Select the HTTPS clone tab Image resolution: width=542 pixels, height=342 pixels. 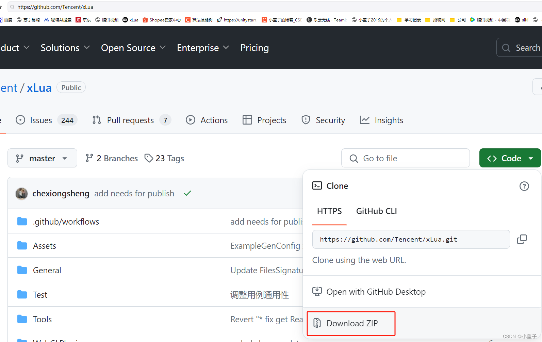pyautogui.click(x=329, y=211)
